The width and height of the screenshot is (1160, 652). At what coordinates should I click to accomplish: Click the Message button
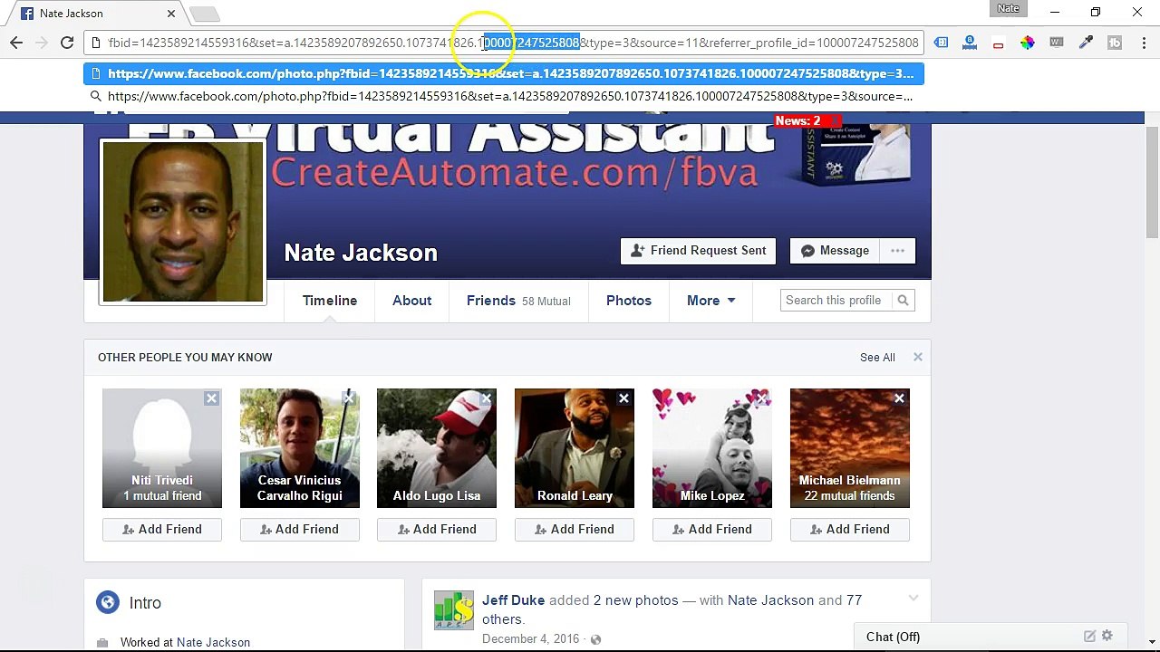click(835, 251)
